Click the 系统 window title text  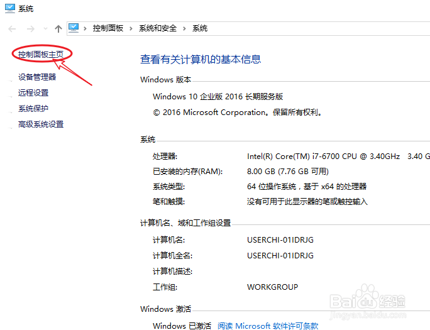[26, 9]
